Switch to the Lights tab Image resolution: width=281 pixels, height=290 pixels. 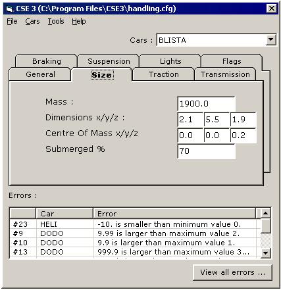pos(170,61)
